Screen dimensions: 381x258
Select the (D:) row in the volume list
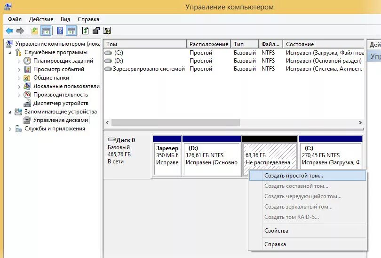click(x=234, y=61)
